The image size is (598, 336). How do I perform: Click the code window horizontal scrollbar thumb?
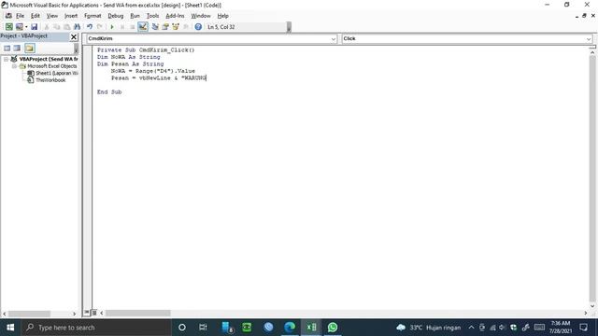(138, 314)
